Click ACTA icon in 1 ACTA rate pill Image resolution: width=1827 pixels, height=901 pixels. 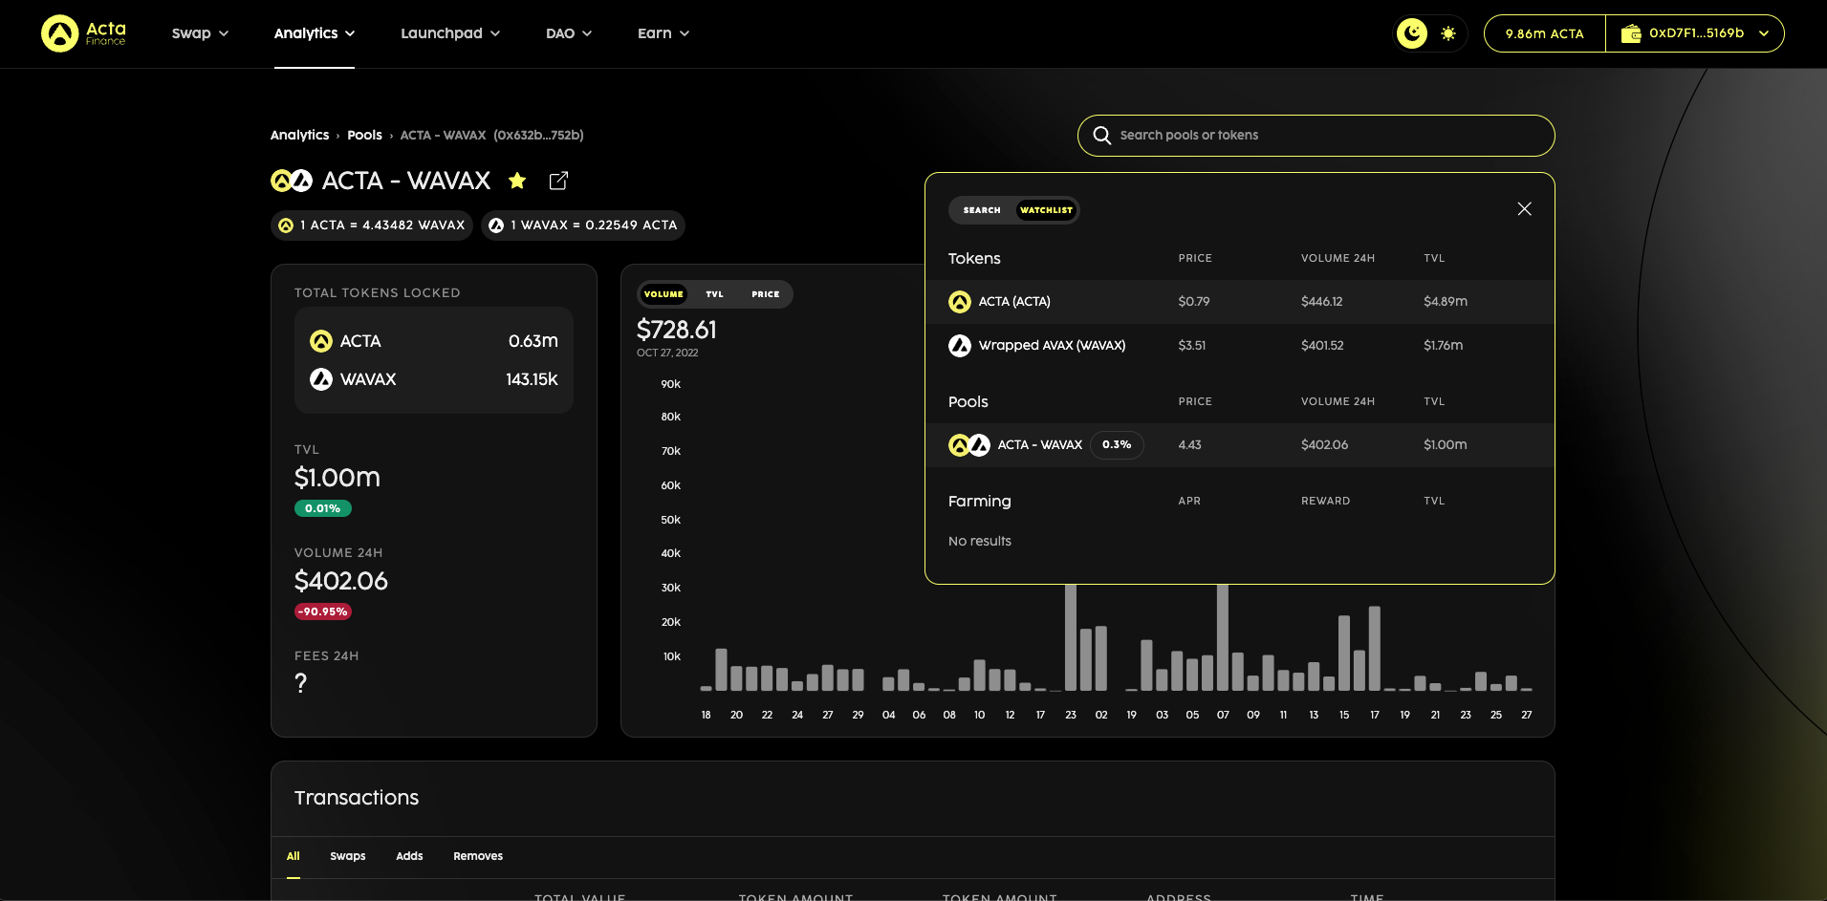tap(286, 225)
